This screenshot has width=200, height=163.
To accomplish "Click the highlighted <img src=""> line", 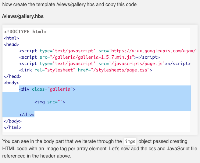I will (x=50, y=102).
